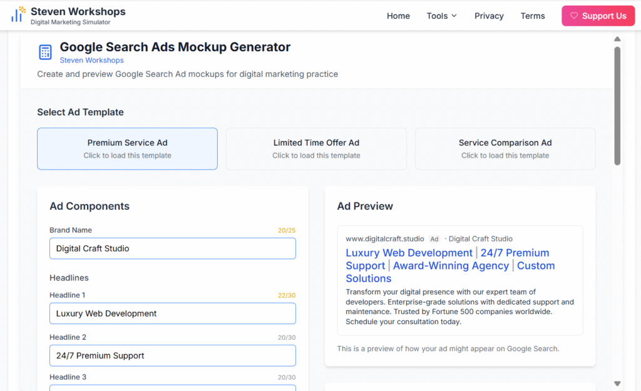Click the Headline 1 22/30 character counter
This screenshot has width=641, height=391.
[287, 295]
